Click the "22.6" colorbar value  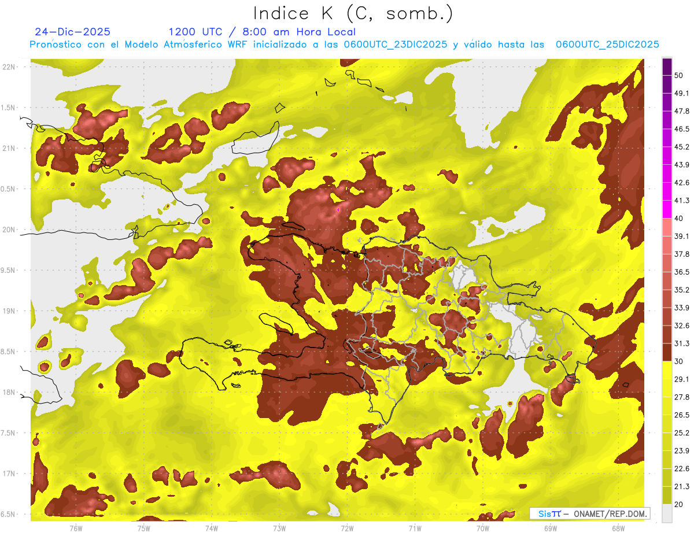coord(682,468)
